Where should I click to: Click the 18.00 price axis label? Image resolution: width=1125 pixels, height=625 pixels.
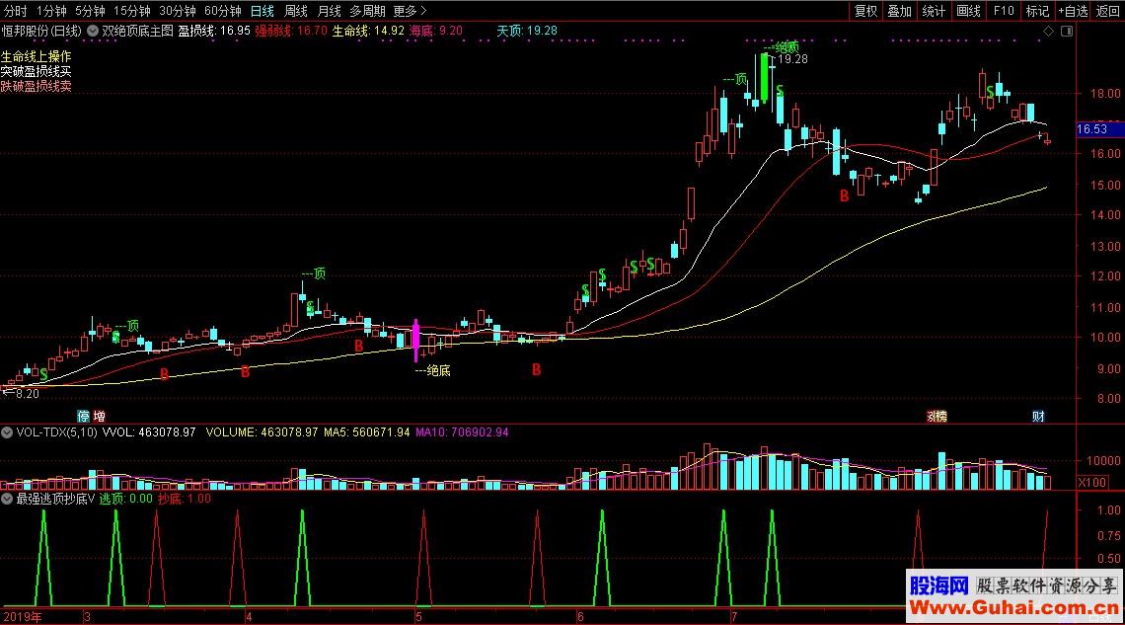tap(1105, 93)
